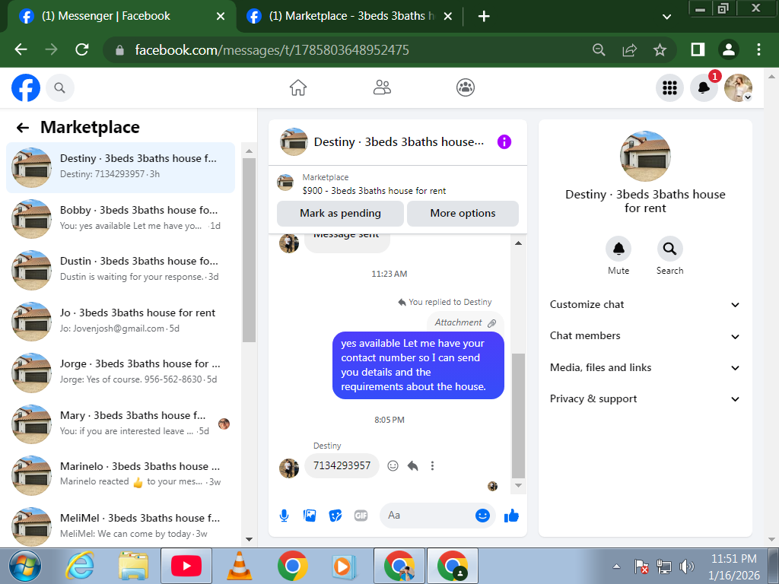
Task: Share this page via Chrome share icon
Action: 629,49
